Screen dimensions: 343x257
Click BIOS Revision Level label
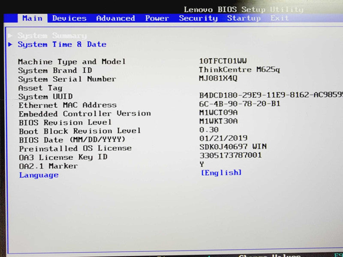[65, 123]
